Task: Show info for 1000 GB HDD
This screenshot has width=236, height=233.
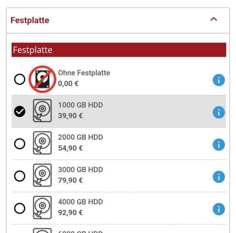Action: point(219,112)
